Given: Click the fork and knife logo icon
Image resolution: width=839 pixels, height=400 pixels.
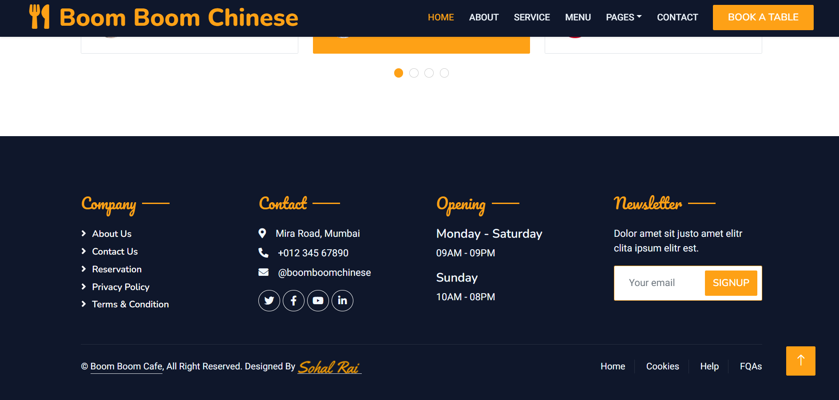Looking at the screenshot, I should tap(39, 17).
